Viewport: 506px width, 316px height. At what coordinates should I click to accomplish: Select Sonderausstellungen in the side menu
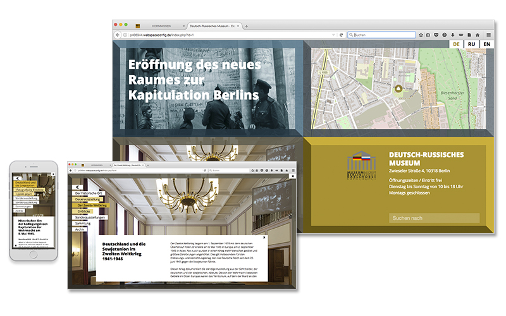pyautogui.click(x=90, y=217)
